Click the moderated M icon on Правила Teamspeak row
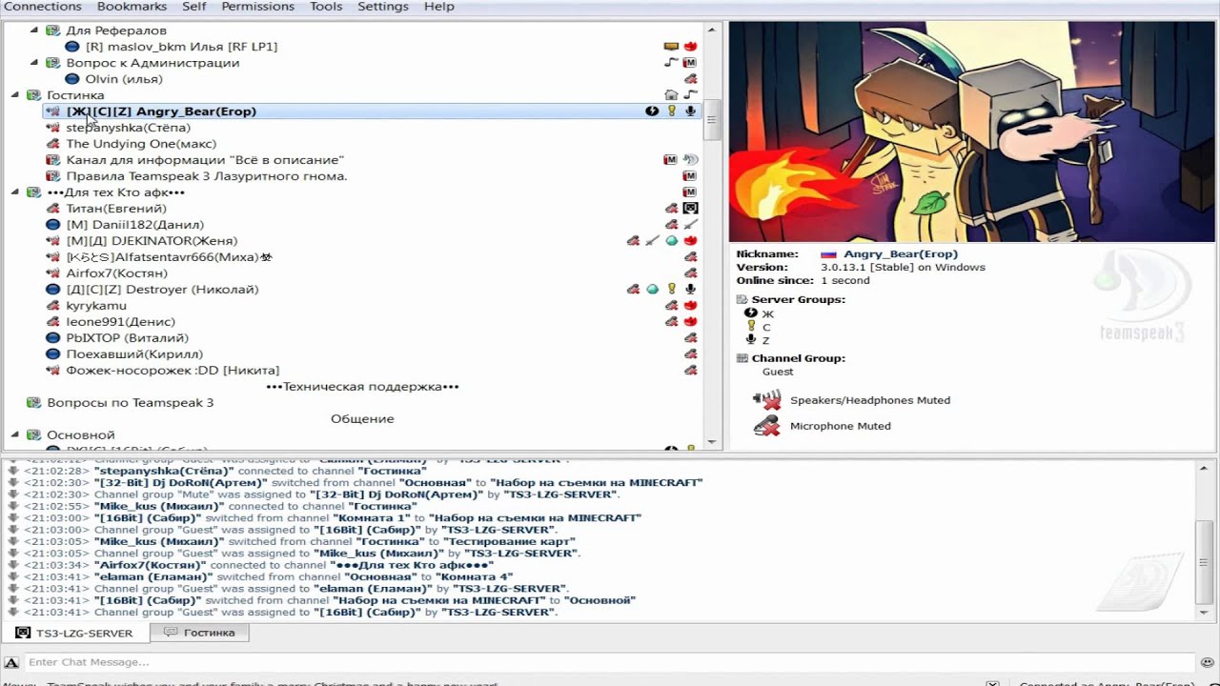The width and height of the screenshot is (1220, 686). 690,176
